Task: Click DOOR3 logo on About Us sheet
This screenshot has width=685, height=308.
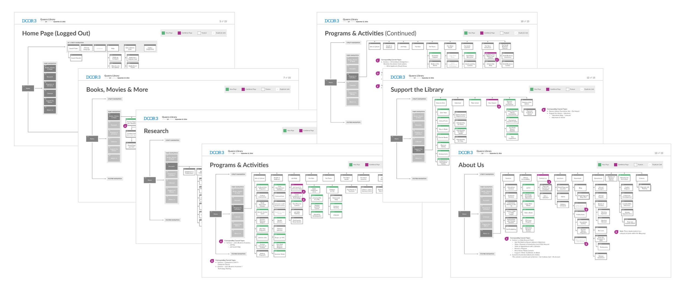Action: 465,152
